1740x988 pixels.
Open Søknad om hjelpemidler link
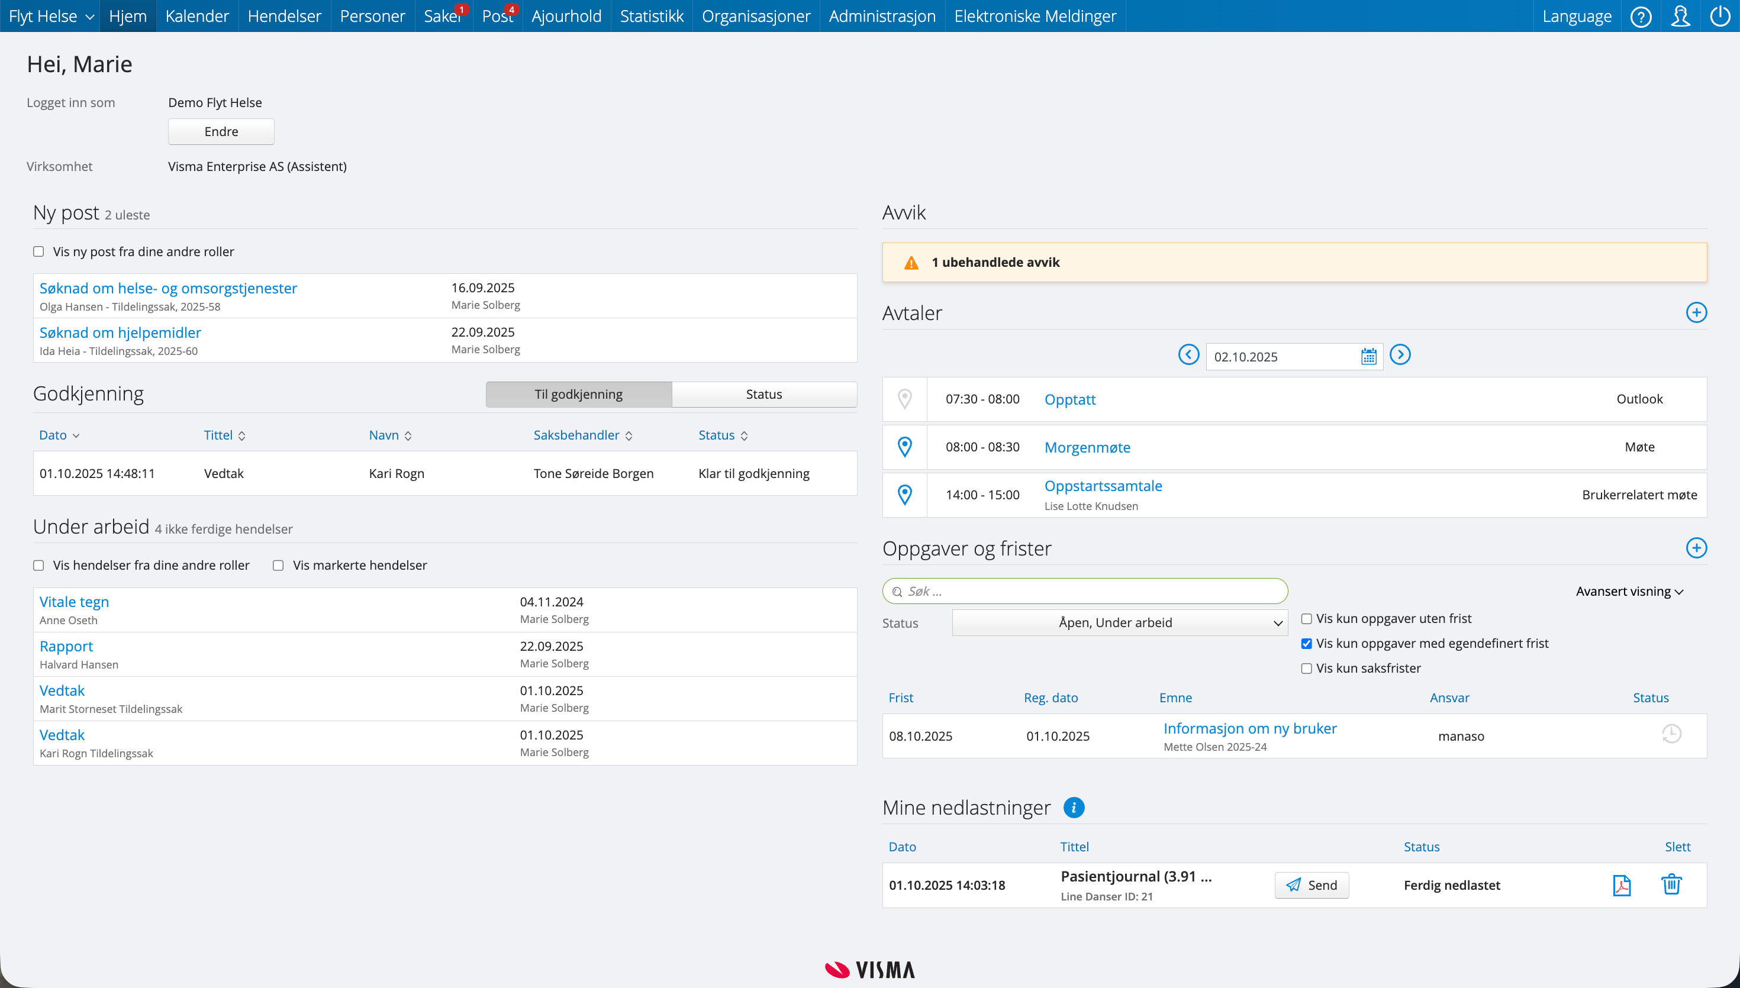pyautogui.click(x=120, y=332)
